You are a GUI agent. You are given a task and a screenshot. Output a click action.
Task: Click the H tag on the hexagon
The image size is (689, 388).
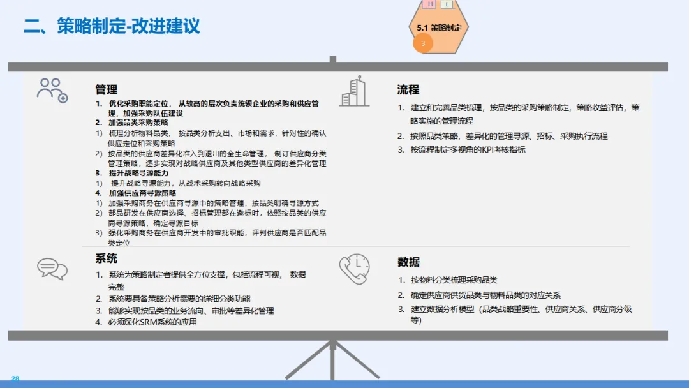[x=430, y=4]
